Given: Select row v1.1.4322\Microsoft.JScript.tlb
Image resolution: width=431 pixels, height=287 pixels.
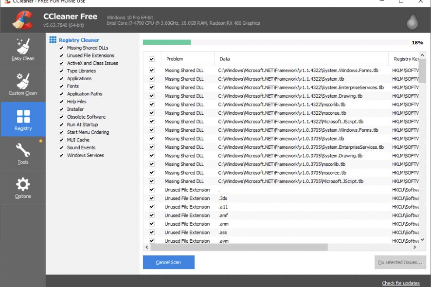Looking at the screenshot, I should click(x=281, y=122).
